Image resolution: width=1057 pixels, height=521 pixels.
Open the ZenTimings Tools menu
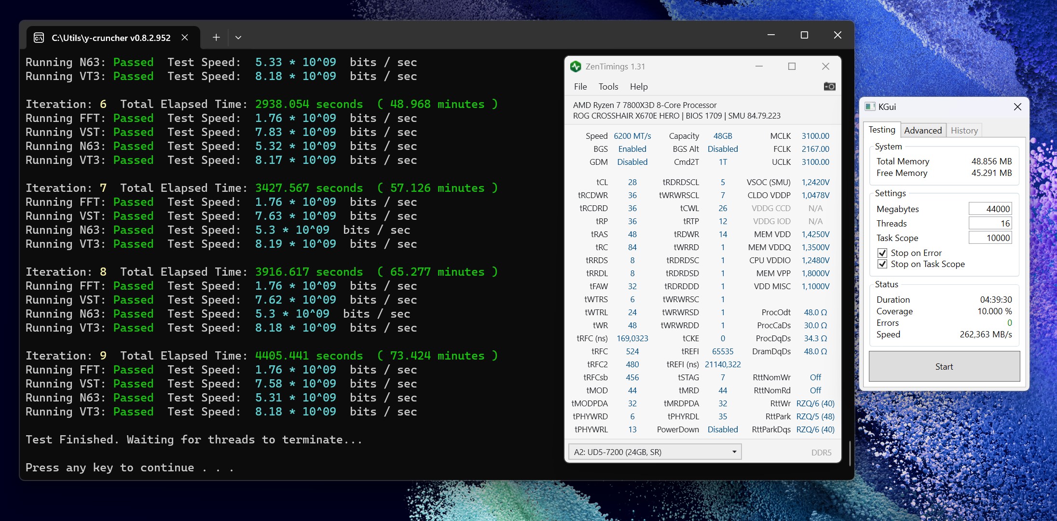pos(608,87)
